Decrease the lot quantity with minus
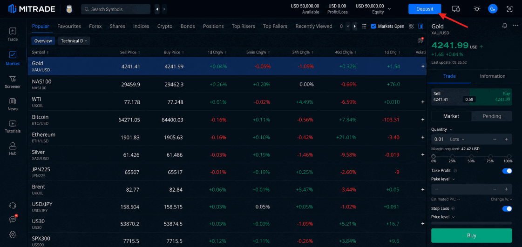 pos(495,139)
